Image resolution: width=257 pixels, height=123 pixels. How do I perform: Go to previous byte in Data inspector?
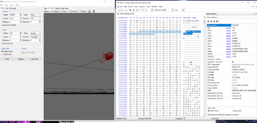tap(211, 21)
